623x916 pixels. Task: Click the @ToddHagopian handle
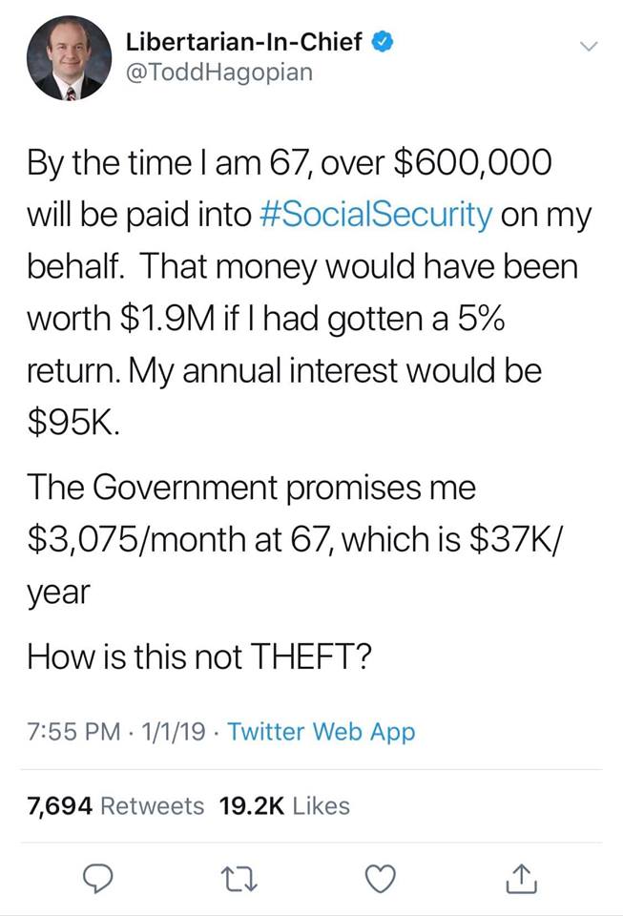pos(218,73)
